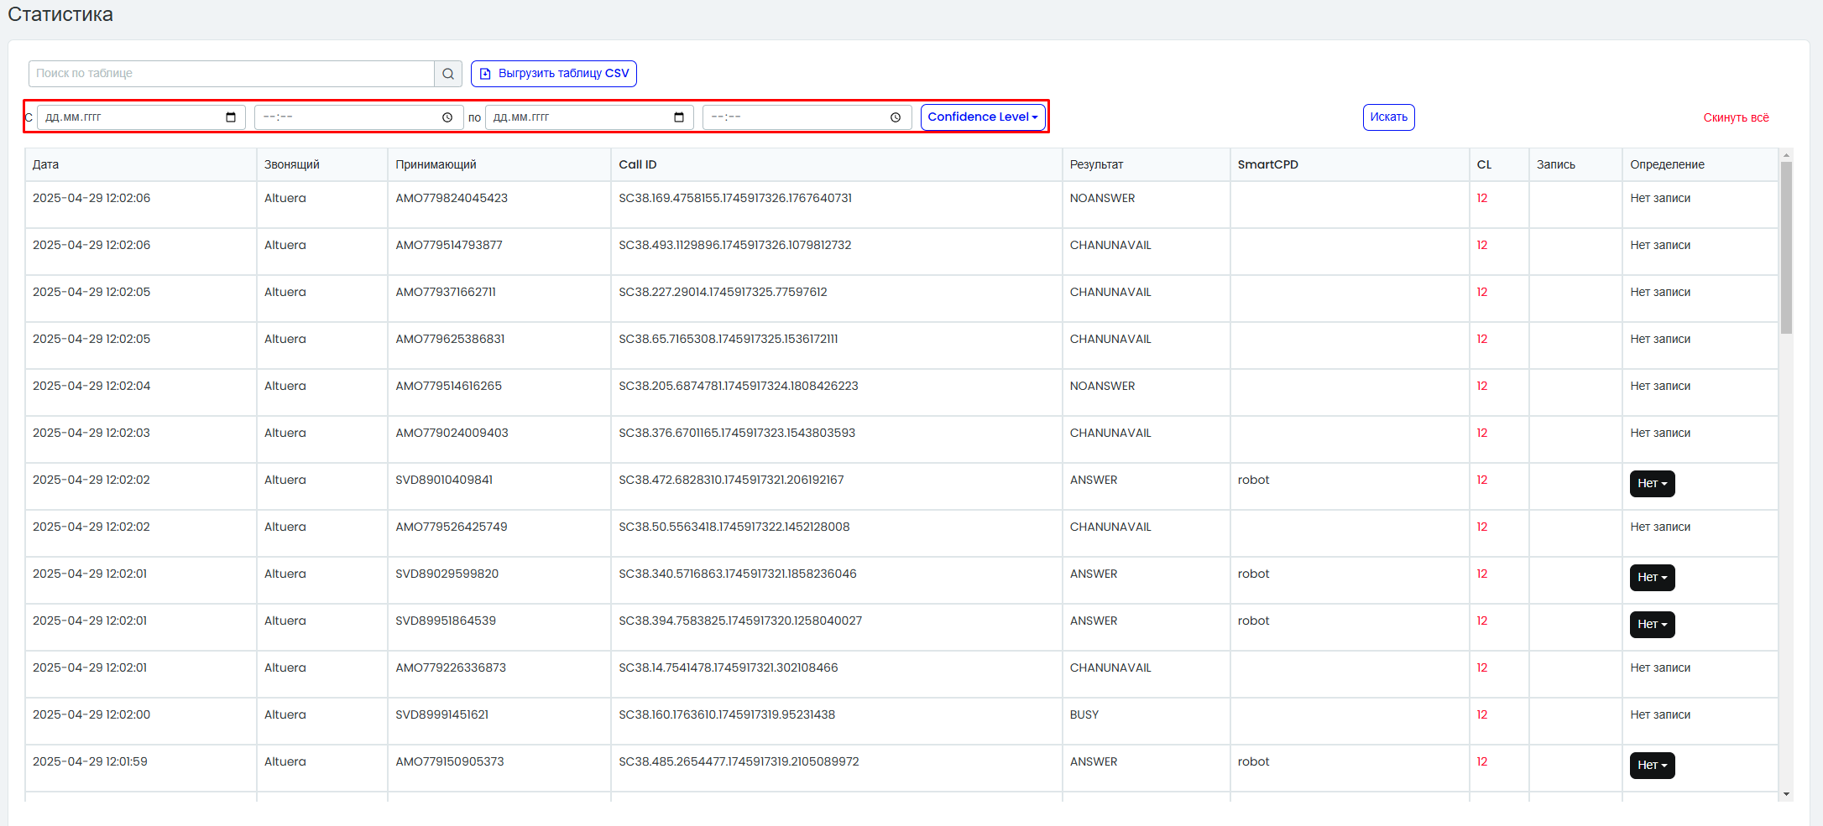Open clock picker in start time field
This screenshot has height=826, width=1823.
(447, 117)
